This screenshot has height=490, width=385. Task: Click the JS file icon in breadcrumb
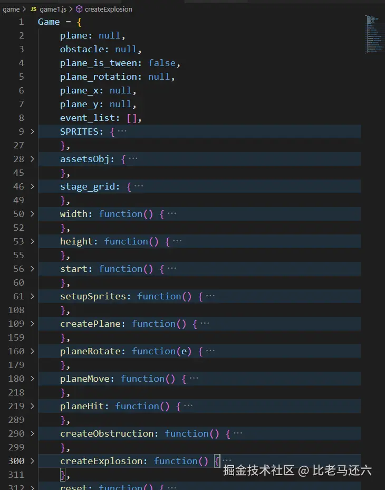33,9
